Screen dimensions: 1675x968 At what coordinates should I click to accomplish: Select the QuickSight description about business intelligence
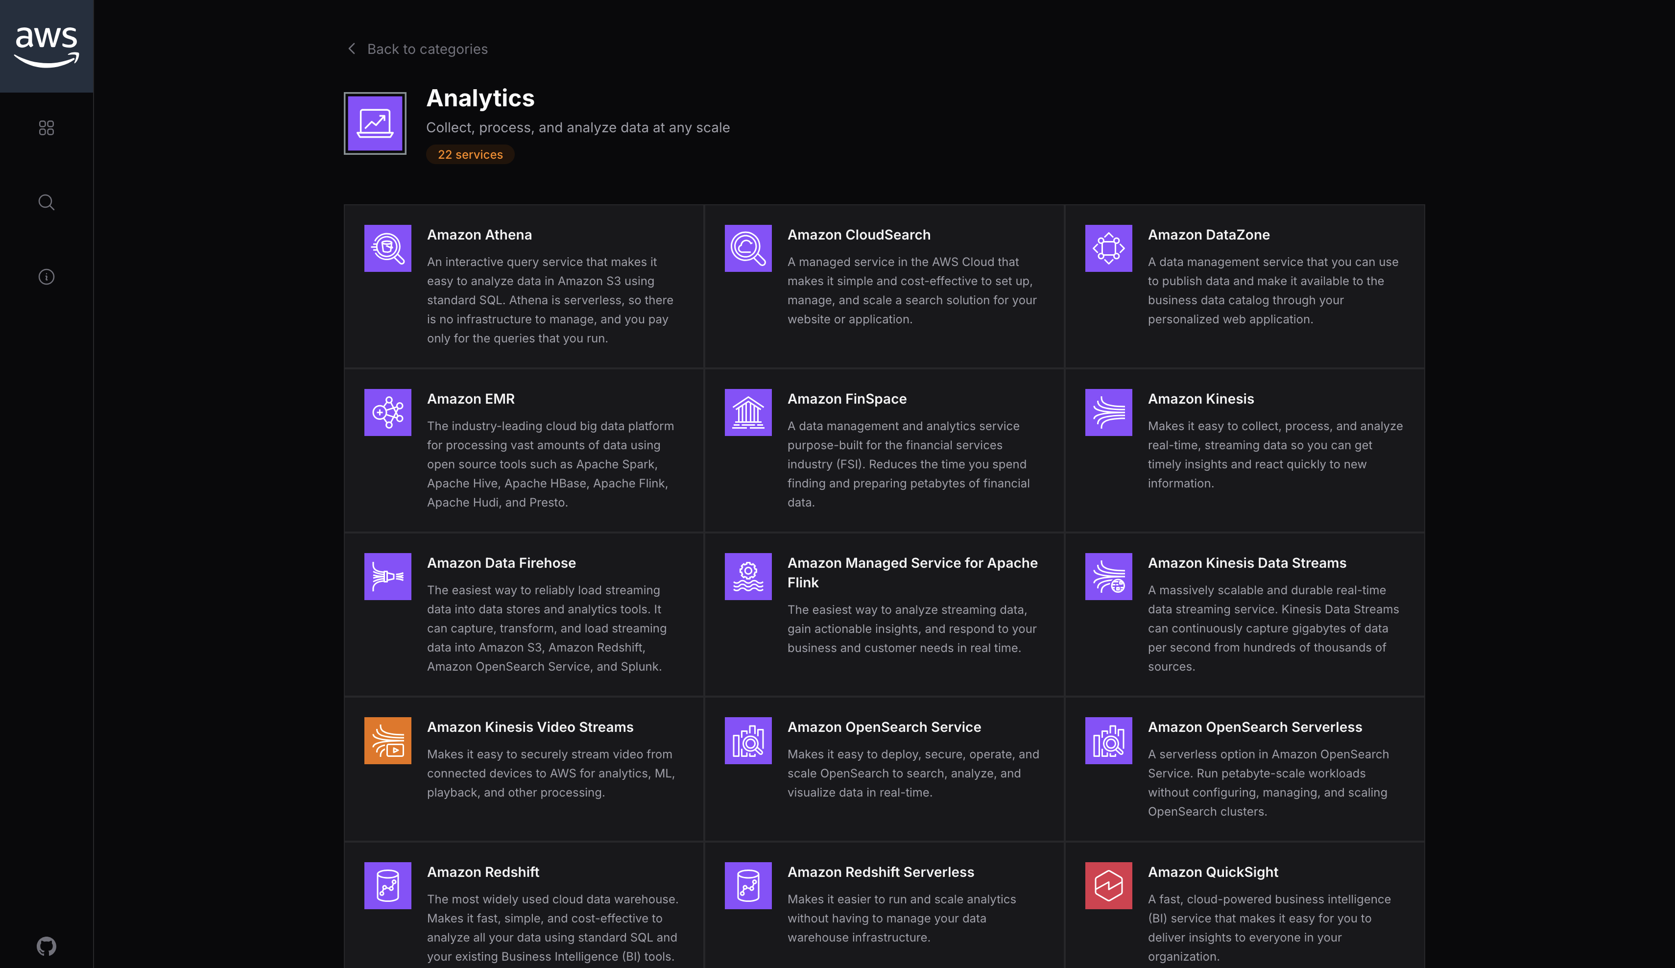pos(1269,927)
